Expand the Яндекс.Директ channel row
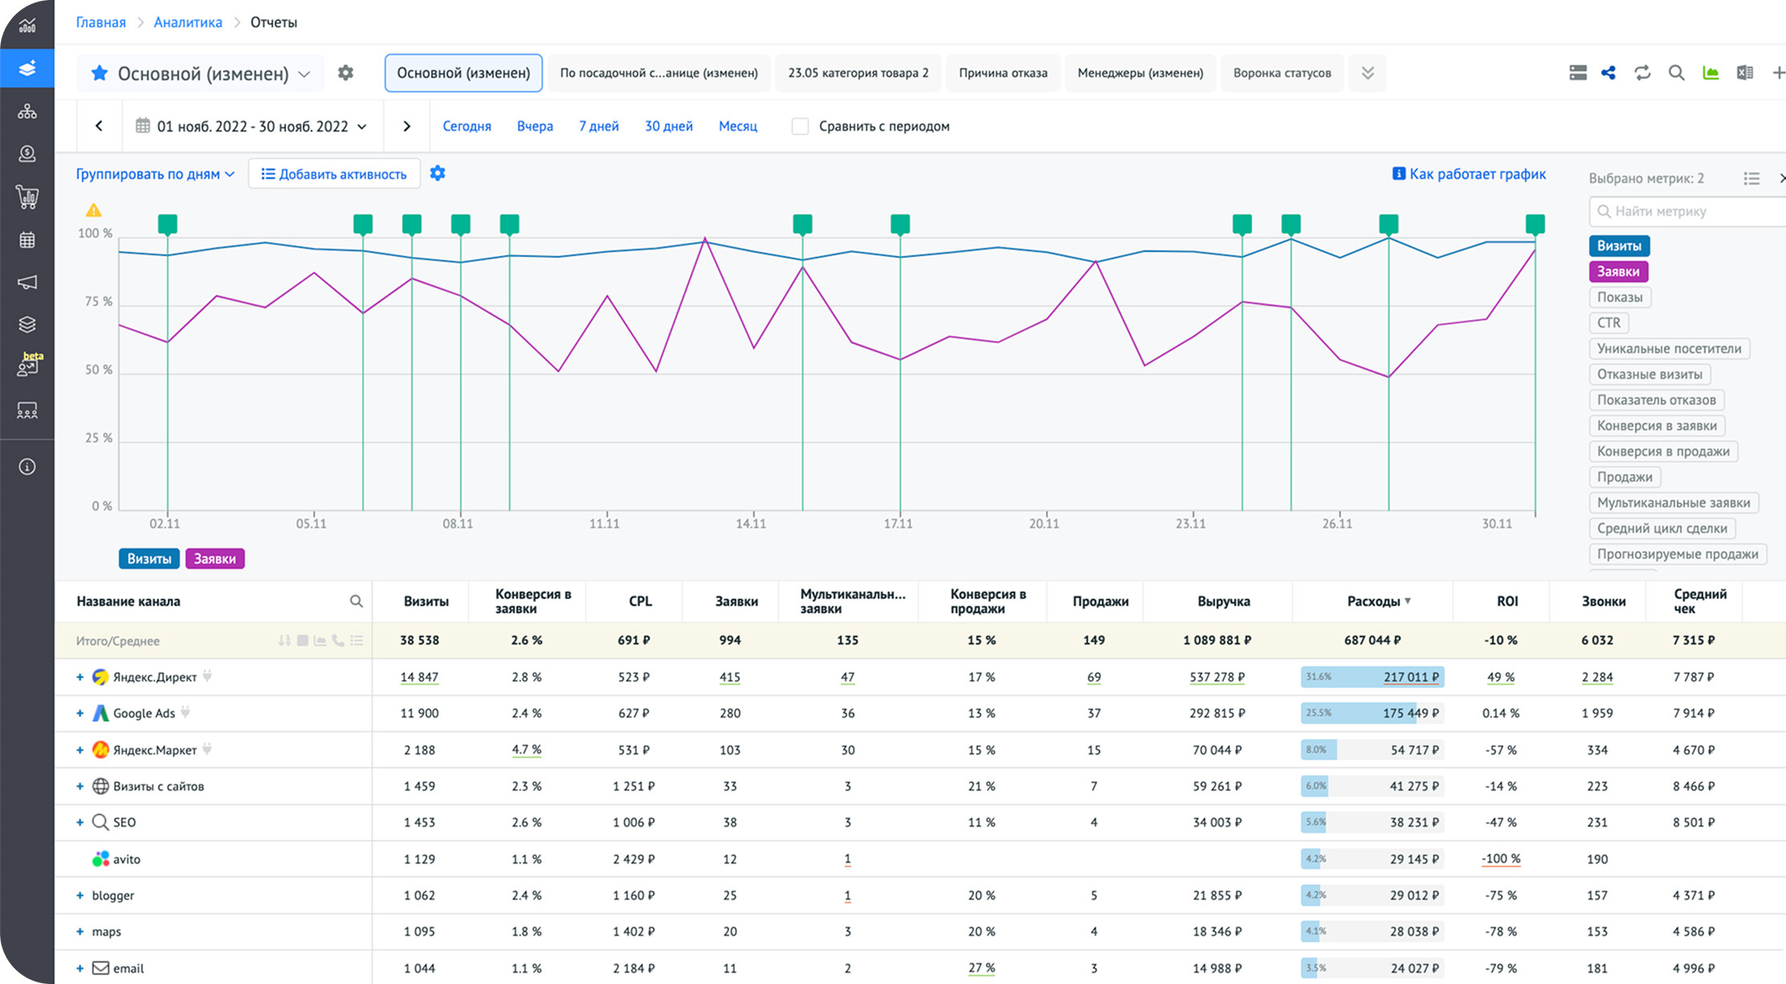 click(x=80, y=677)
